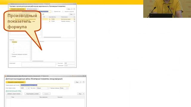Click 'Наименование для печати' field

click(x=45, y=85)
